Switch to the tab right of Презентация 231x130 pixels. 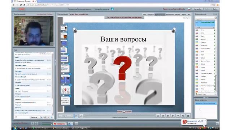point(170,14)
